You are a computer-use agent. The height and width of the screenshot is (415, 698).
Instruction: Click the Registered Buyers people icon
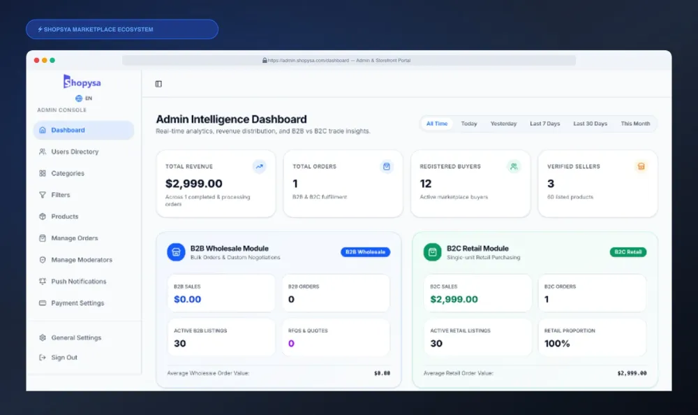(514, 166)
